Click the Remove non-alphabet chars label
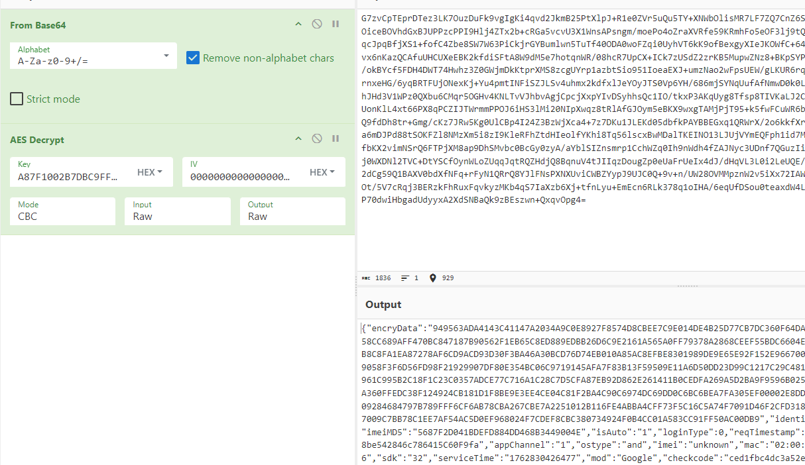The width and height of the screenshot is (805, 465). (269, 58)
